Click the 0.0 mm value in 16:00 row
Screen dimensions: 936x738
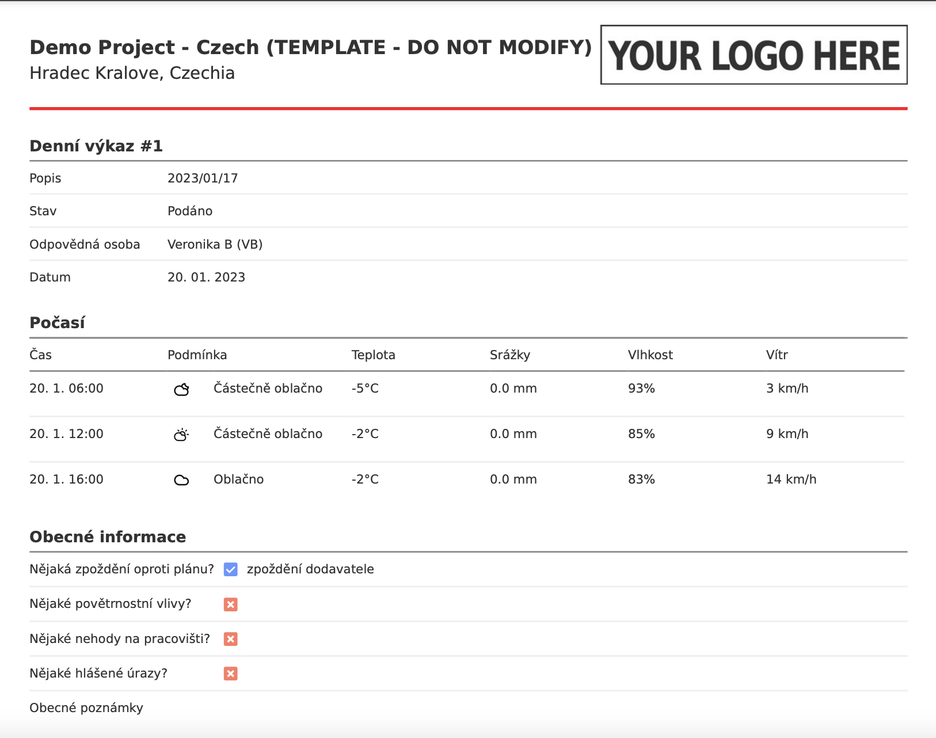point(513,480)
